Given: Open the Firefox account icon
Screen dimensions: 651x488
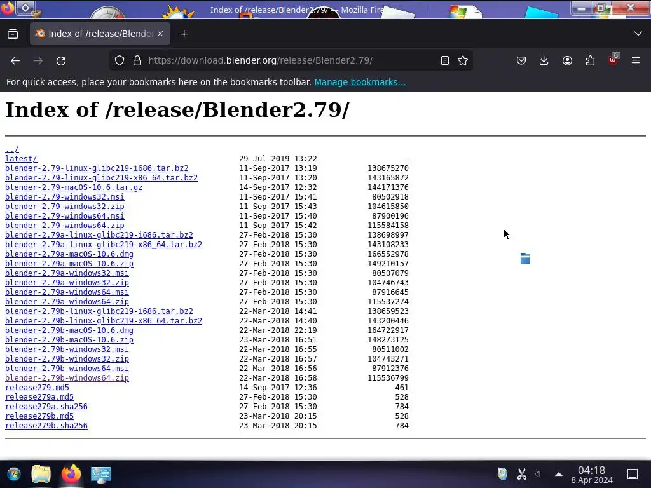Looking at the screenshot, I should tap(567, 60).
